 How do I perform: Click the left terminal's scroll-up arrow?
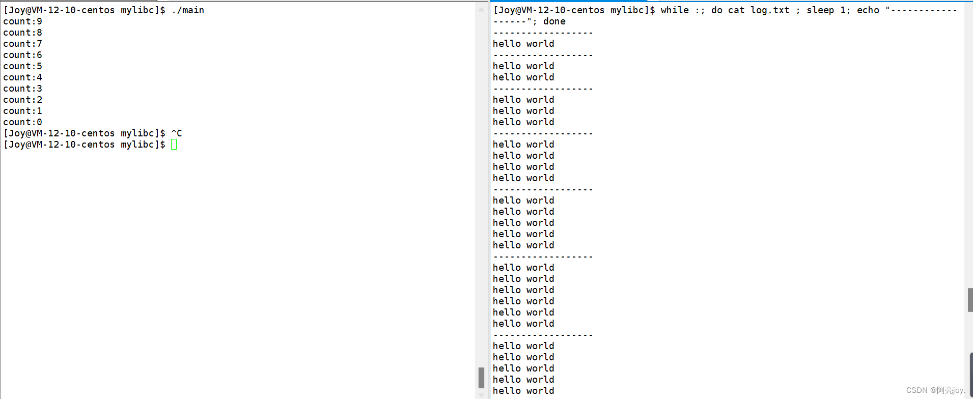coord(481,9)
